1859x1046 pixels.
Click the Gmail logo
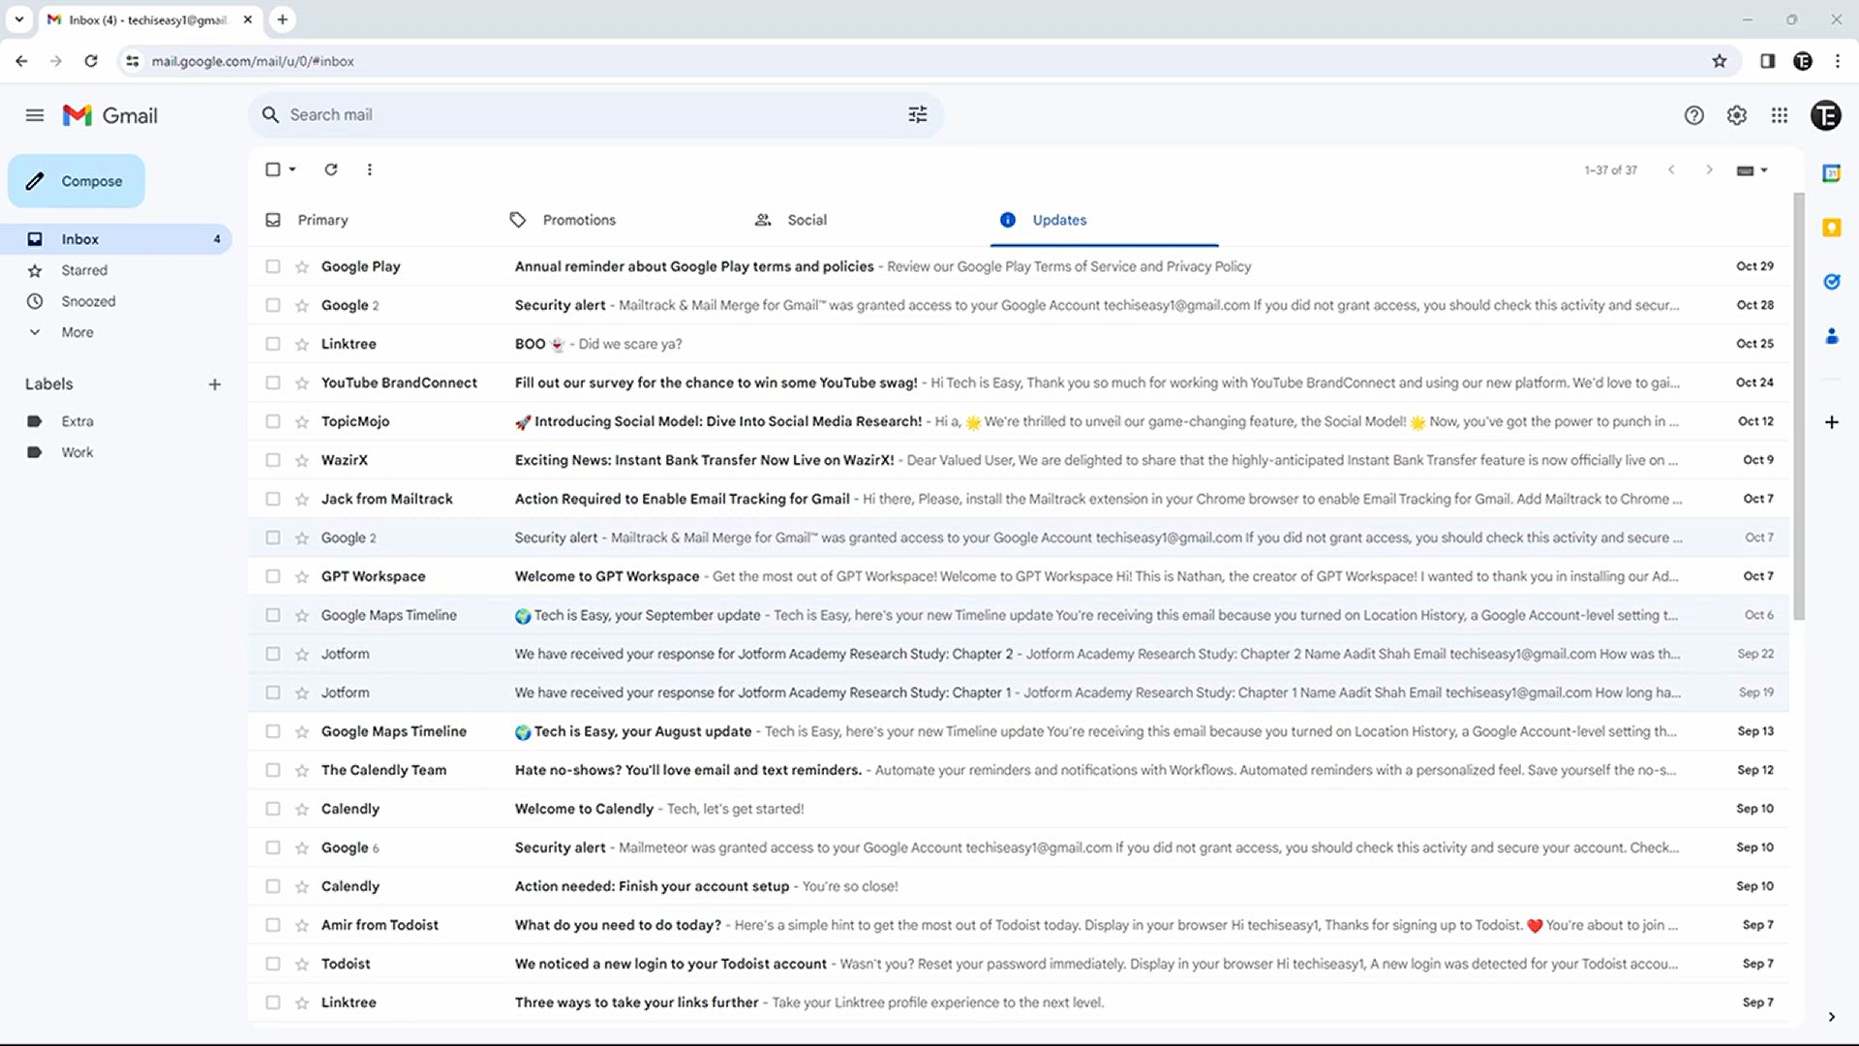click(x=110, y=115)
